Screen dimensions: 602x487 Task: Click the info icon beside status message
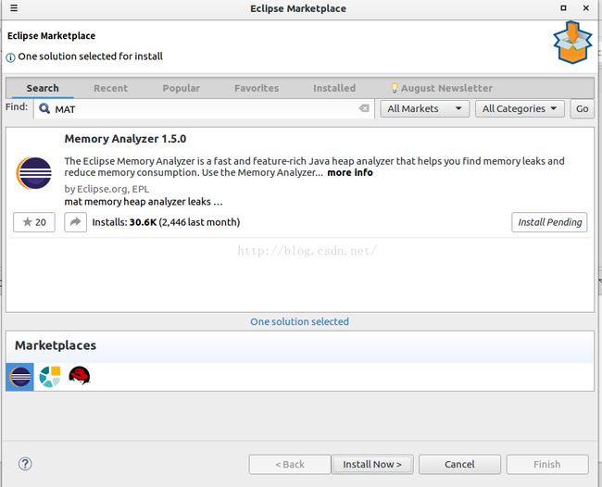[x=10, y=57]
